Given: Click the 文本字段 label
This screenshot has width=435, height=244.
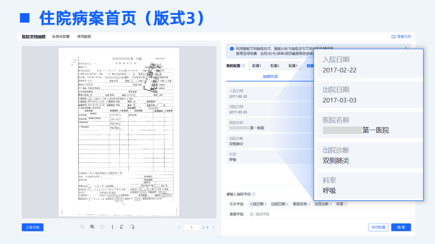Looking at the screenshot, I should (237, 204).
